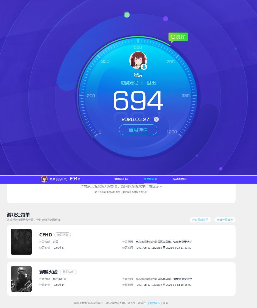Click the green 良好 rating badge

(178, 37)
